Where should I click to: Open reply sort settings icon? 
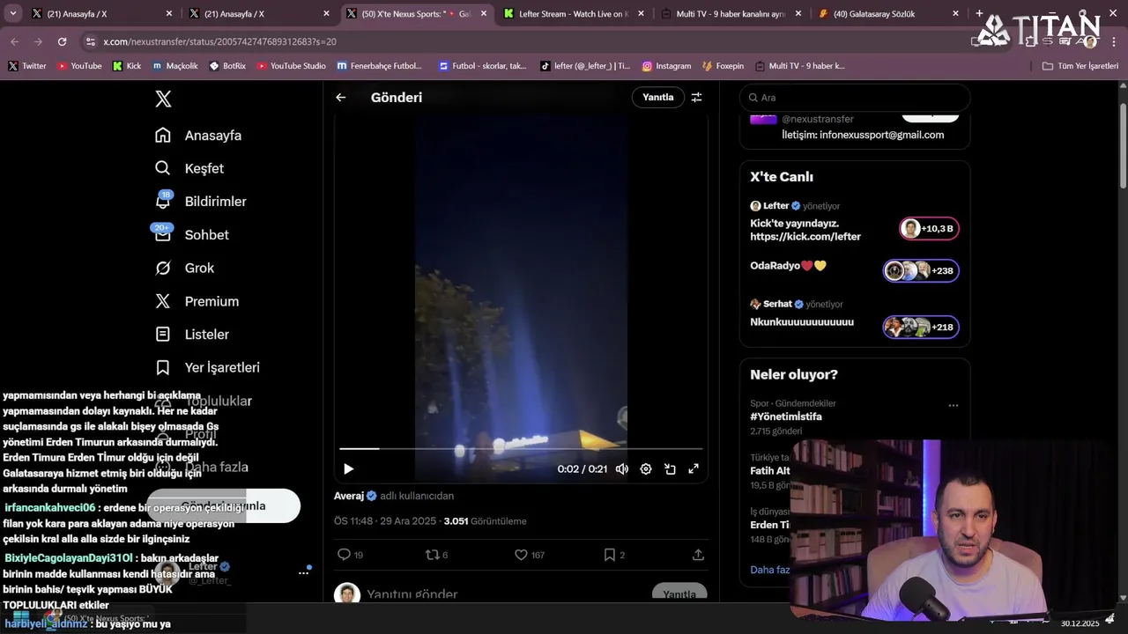696,98
